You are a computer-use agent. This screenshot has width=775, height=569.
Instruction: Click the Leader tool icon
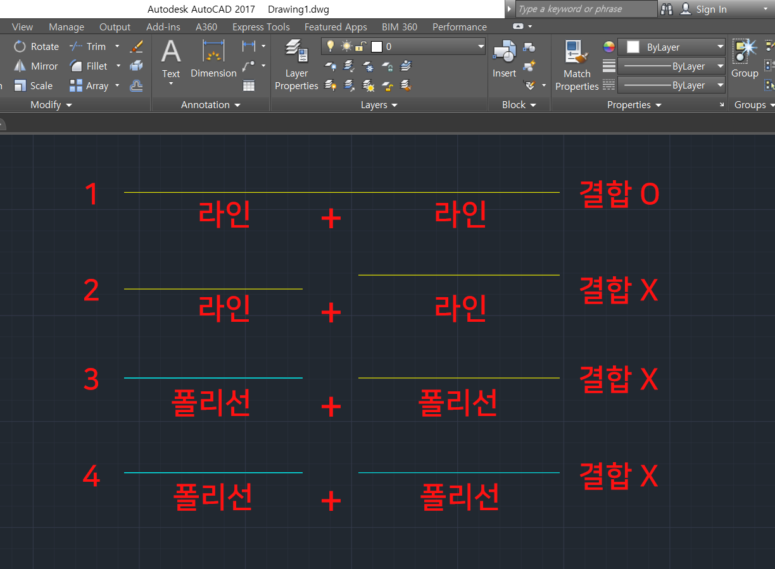coord(249,66)
